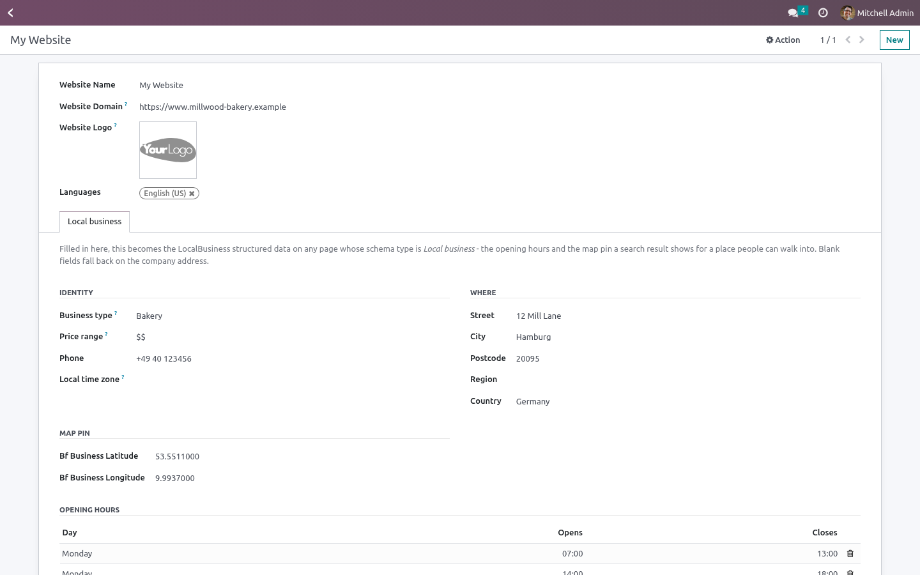Remove the English (US) language tag
920x575 pixels.
pyautogui.click(x=192, y=194)
